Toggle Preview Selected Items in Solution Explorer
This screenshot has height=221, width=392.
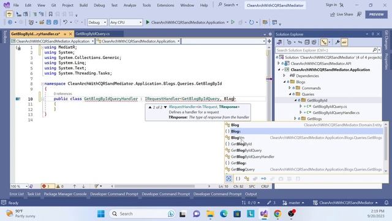coord(344,42)
